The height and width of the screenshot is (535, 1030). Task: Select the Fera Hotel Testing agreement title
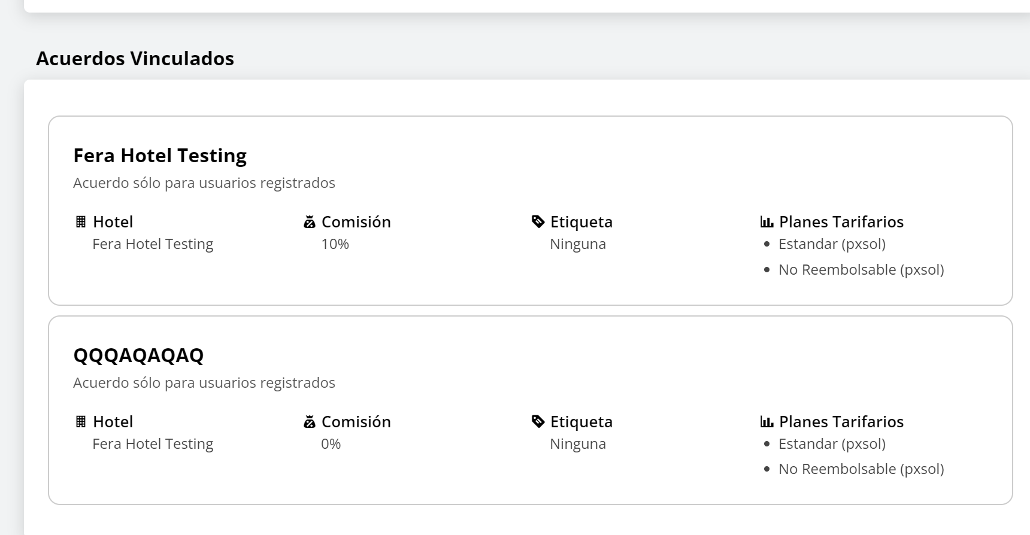point(160,156)
